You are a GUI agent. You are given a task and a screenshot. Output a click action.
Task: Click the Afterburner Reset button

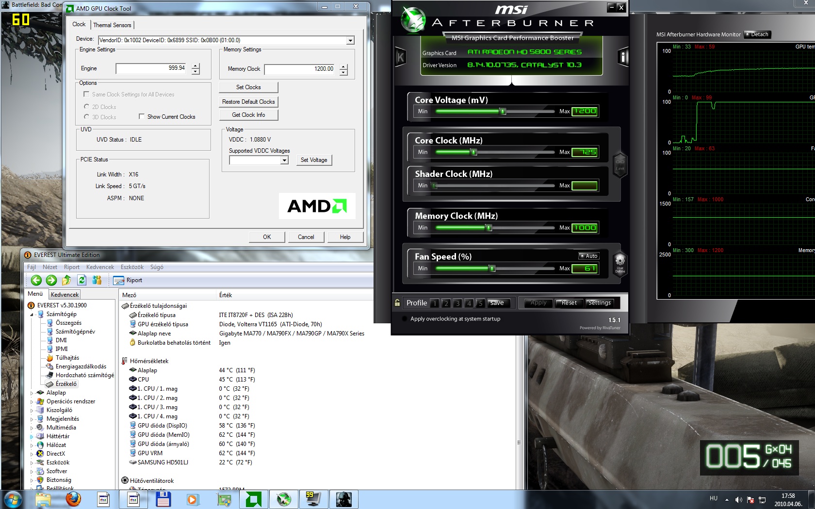pyautogui.click(x=569, y=303)
